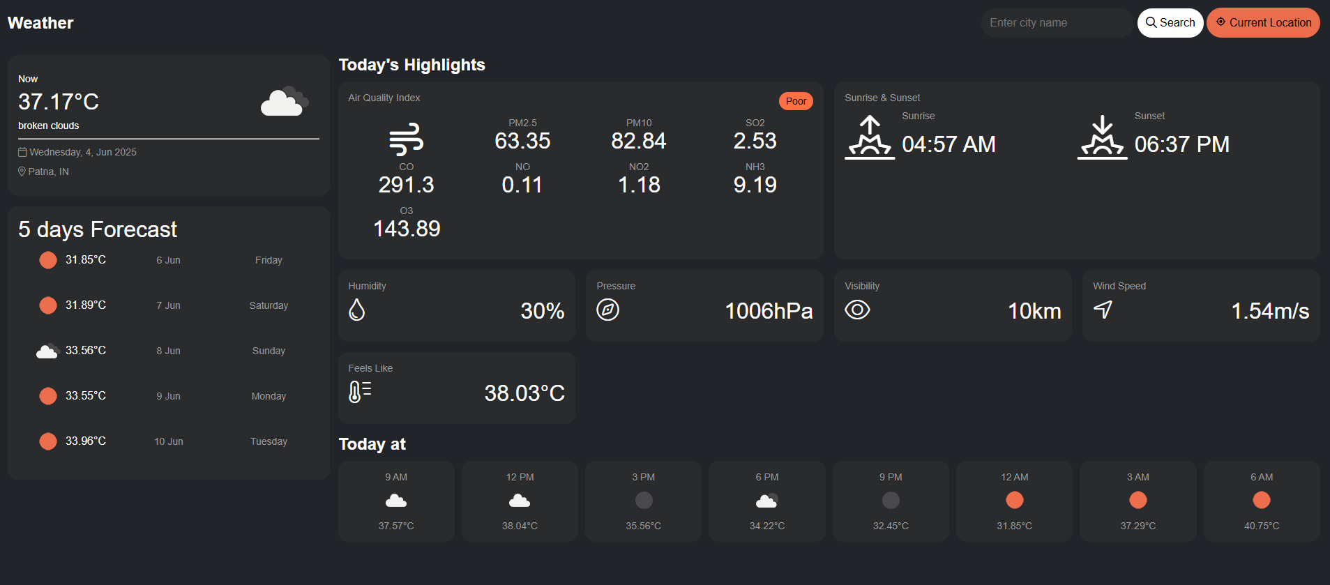Select the 12 AM hourly forecast card
The height and width of the screenshot is (585, 1330).
click(1014, 501)
